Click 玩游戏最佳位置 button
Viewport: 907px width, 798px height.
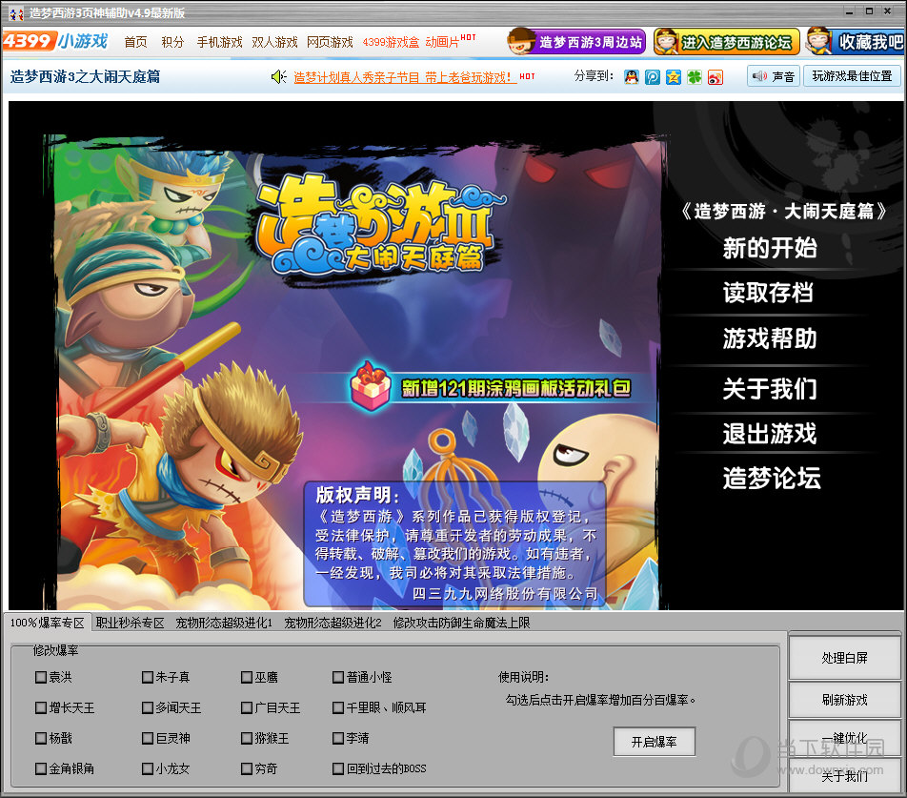tap(852, 76)
